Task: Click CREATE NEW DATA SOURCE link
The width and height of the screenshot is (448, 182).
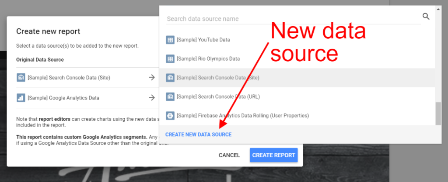Action: [198, 134]
